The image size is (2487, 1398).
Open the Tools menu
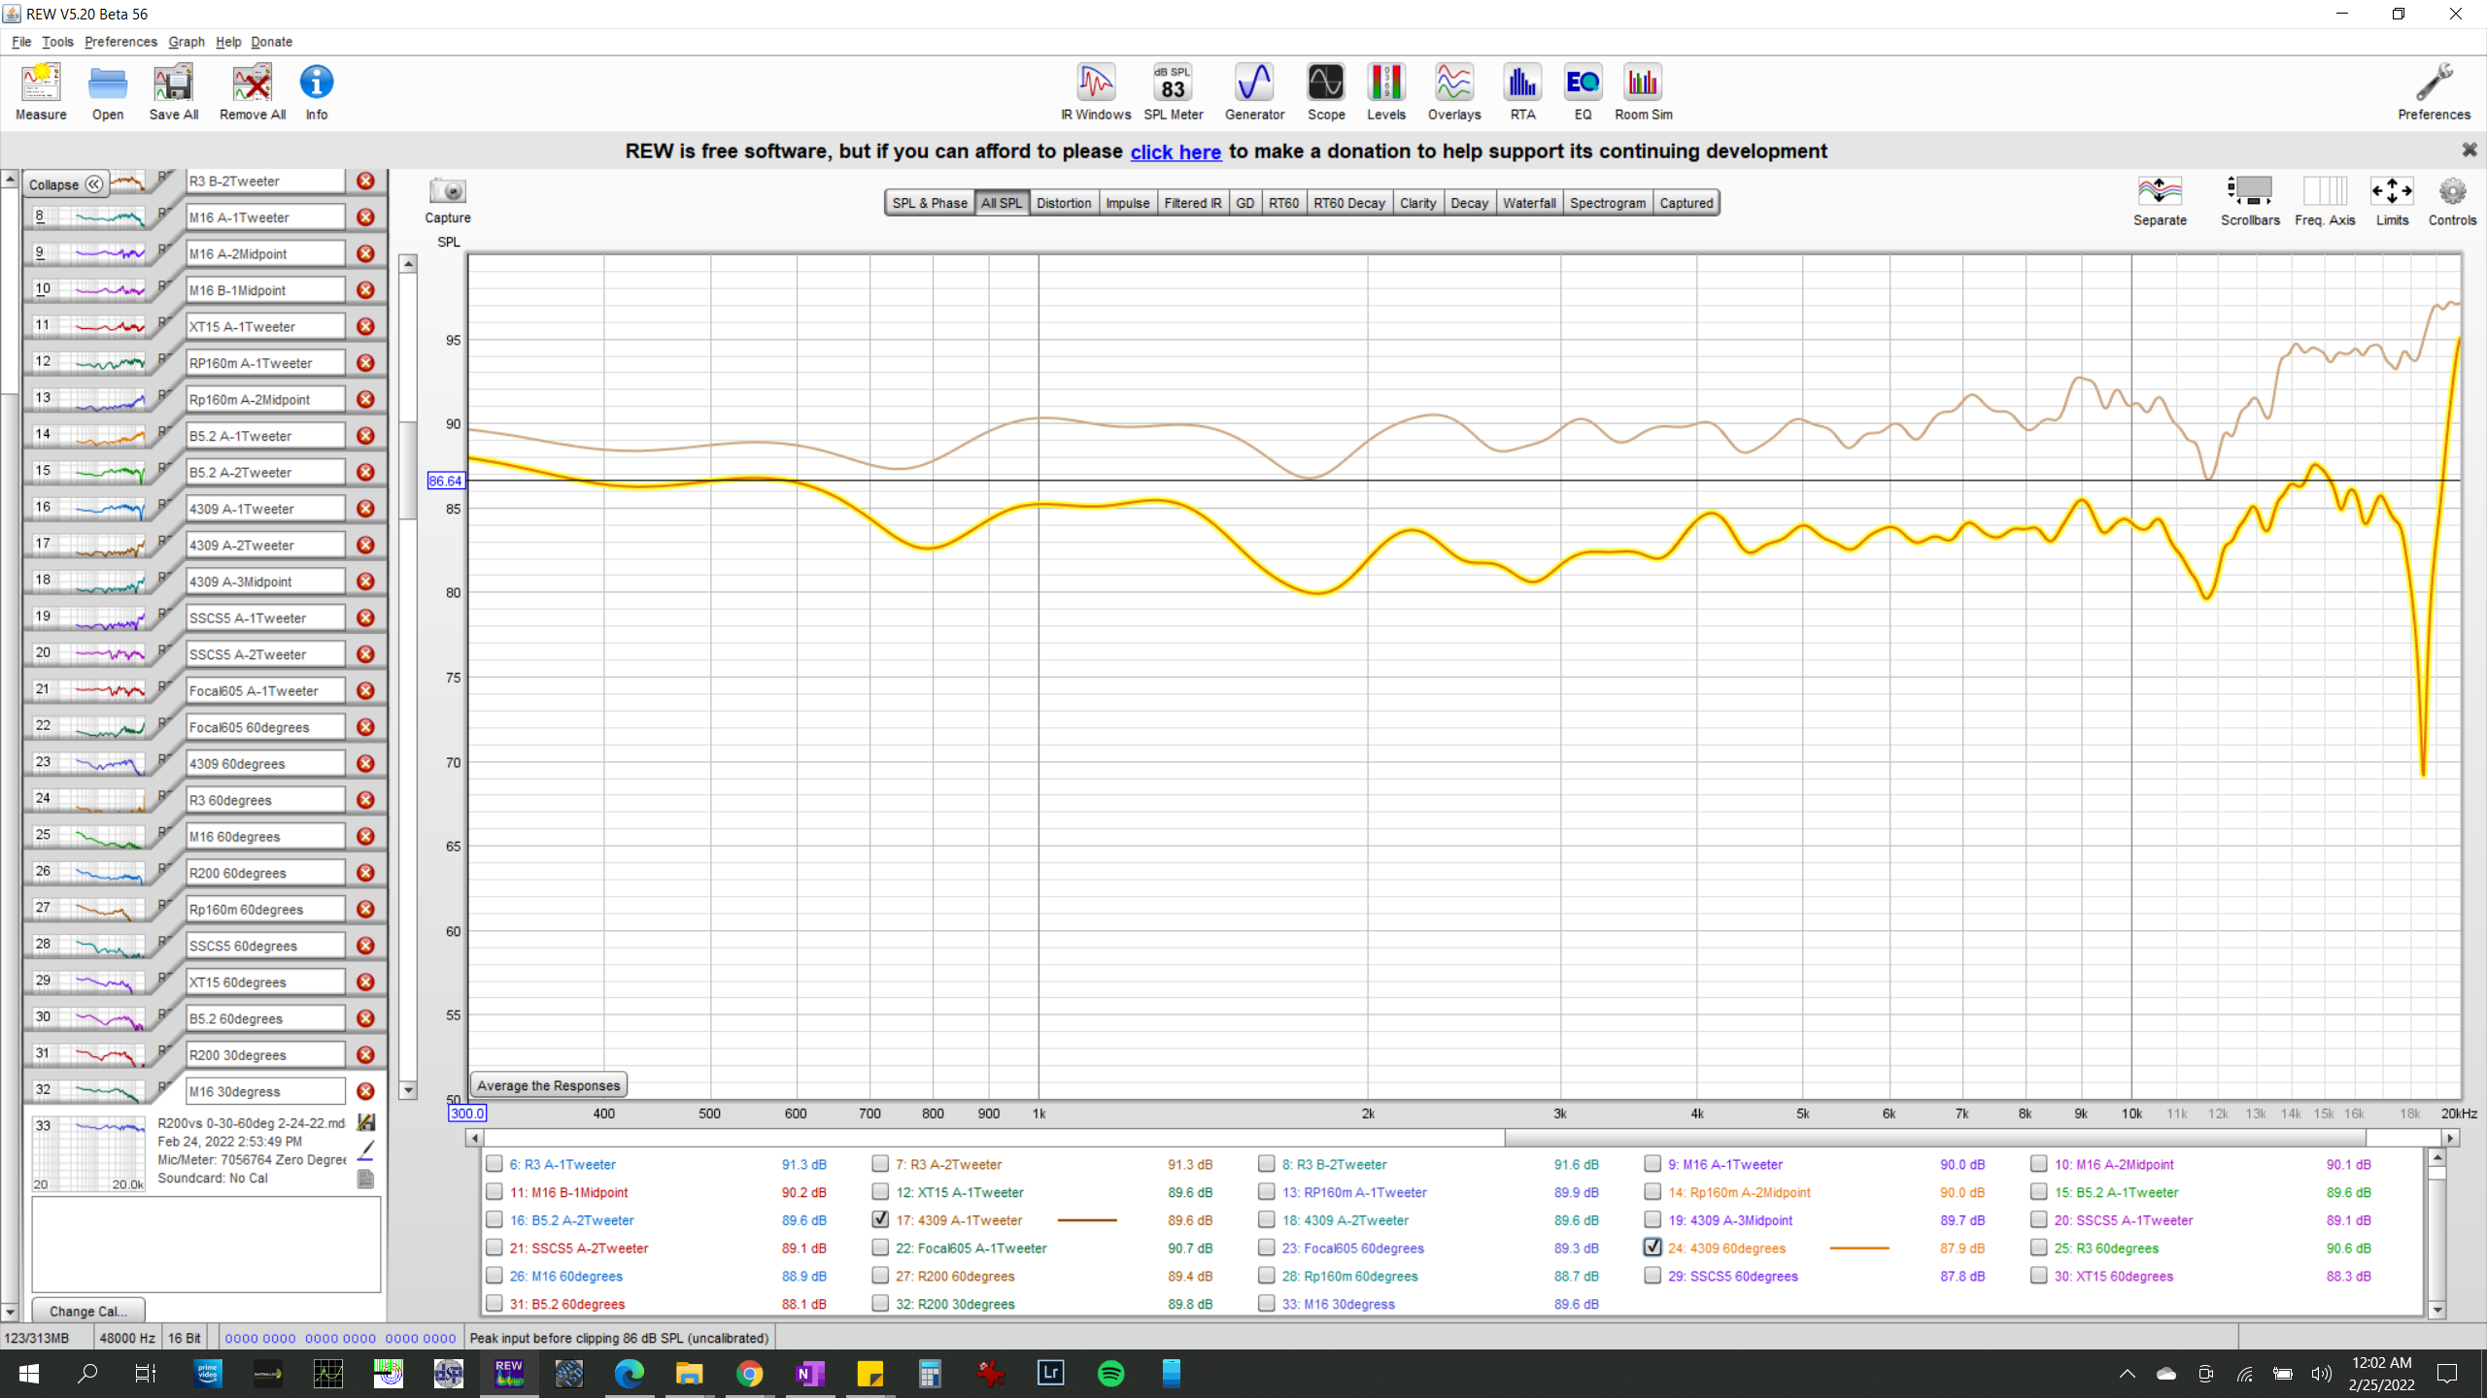pyautogui.click(x=57, y=42)
